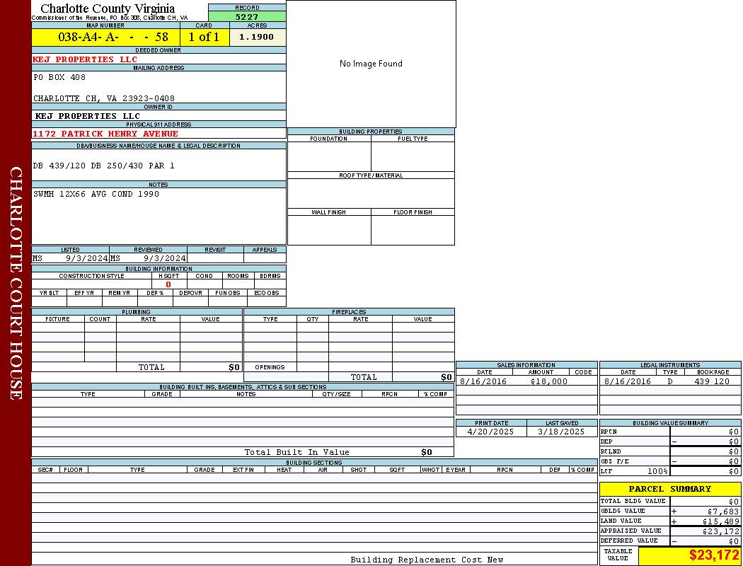Select the map number 038-A4-A field
The width and height of the screenshot is (743, 566).
click(105, 37)
